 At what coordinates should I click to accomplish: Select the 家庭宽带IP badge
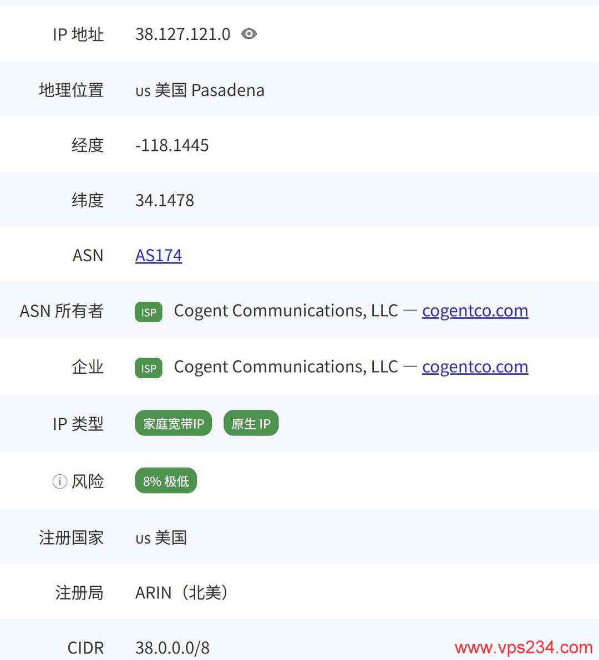coord(172,423)
